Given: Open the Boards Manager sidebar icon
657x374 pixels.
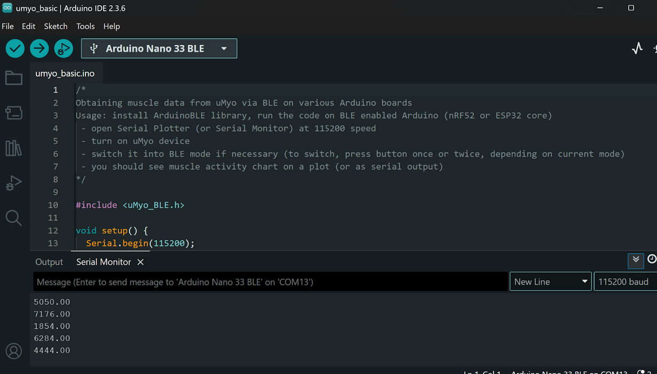Looking at the screenshot, I should tap(14, 113).
